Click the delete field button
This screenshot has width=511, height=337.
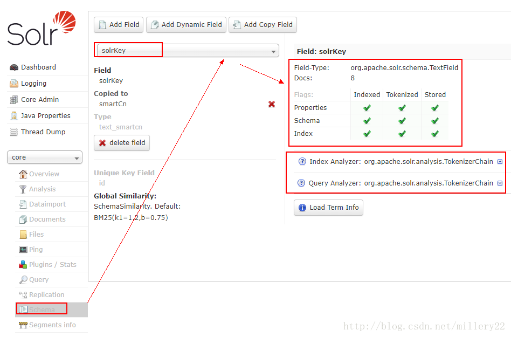click(x=122, y=143)
